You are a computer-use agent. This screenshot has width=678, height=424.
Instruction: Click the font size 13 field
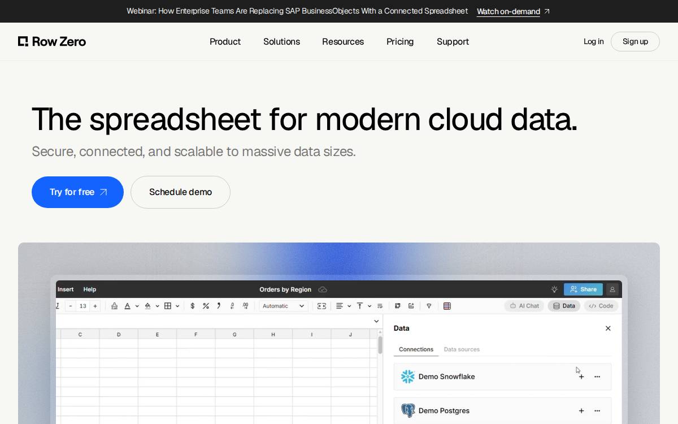(x=82, y=306)
